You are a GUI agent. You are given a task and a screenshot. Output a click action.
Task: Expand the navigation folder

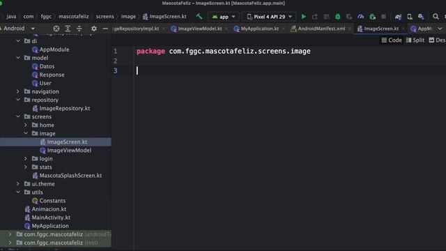[x=18, y=91]
